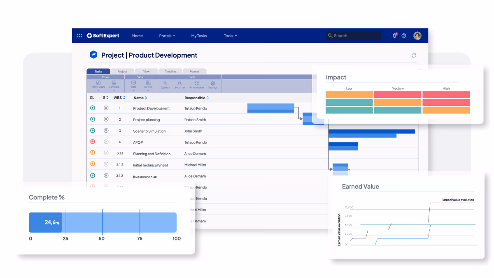Switch to the Format tab
Viewport: 494px width, 278px height.
[x=194, y=71]
